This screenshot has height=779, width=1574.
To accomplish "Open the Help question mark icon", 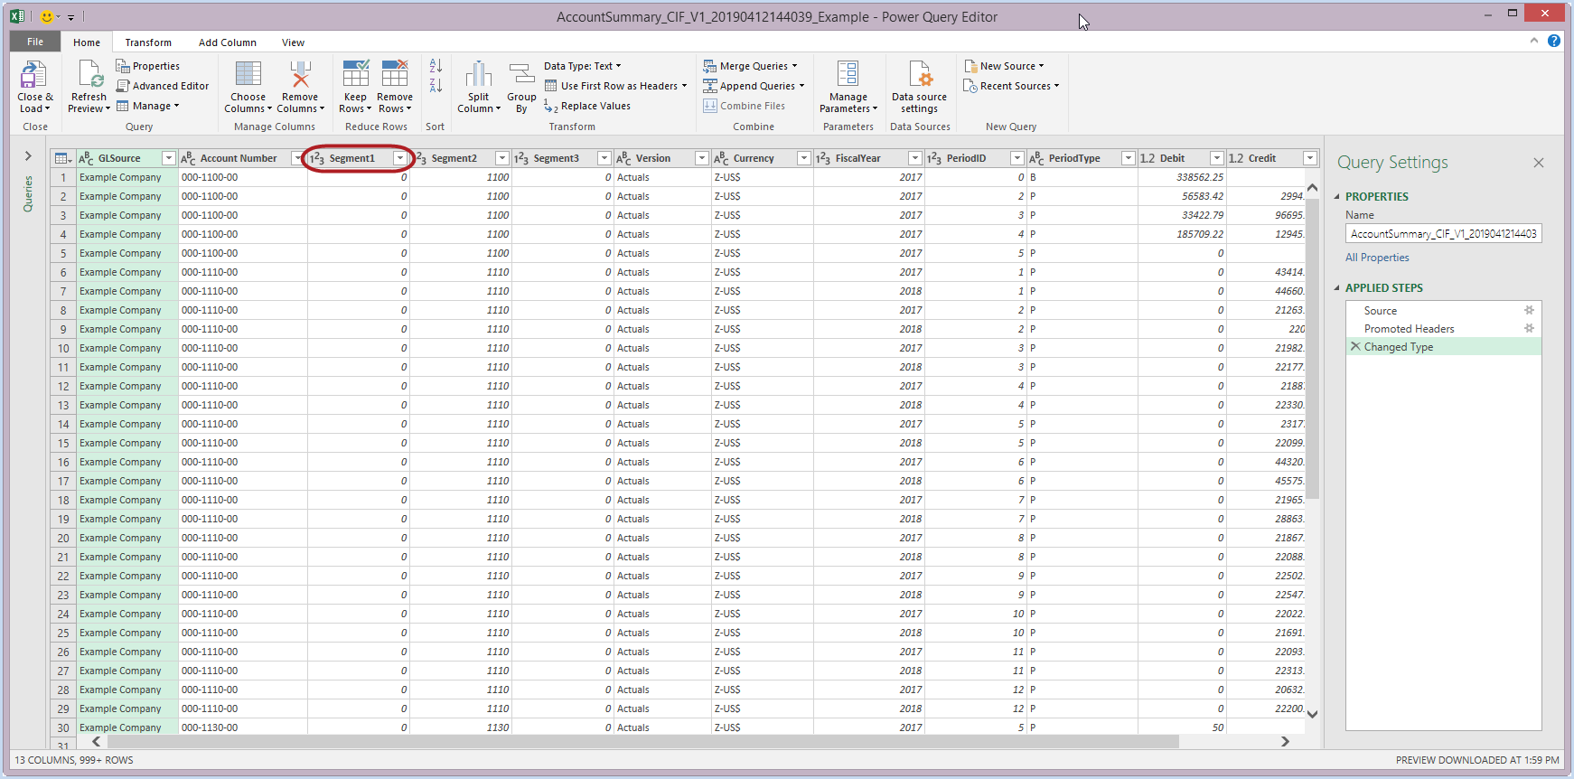I will pos(1554,41).
